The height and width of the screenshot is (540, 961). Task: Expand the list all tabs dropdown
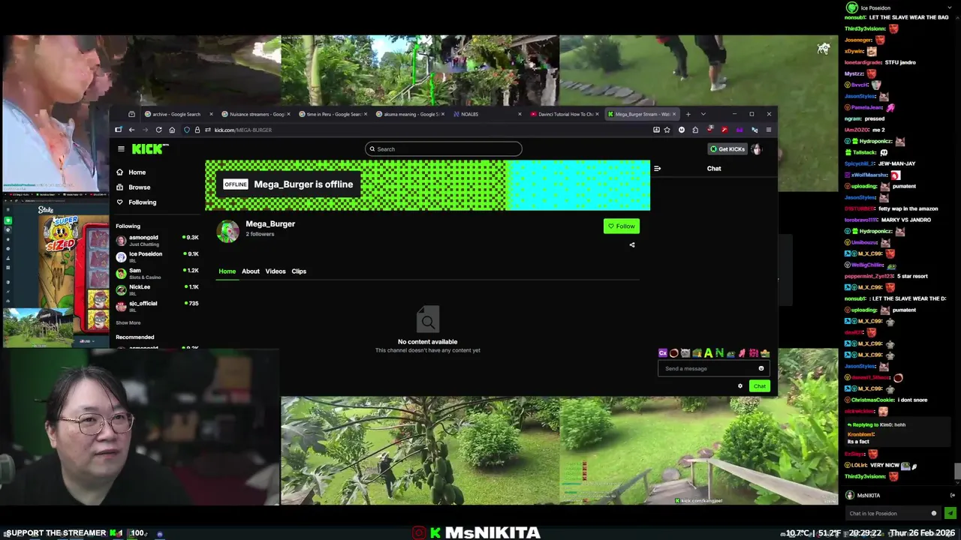[x=703, y=114]
